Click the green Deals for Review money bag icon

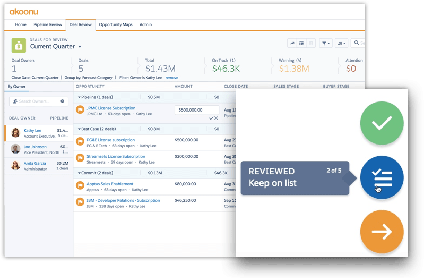pos(19,45)
